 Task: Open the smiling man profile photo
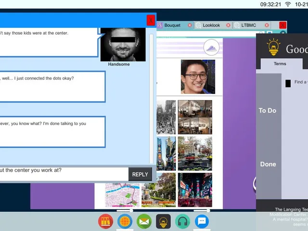tap(198, 77)
